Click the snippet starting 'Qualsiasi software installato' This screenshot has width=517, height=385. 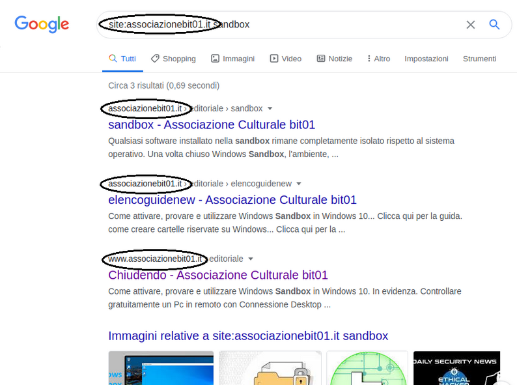coord(281,147)
